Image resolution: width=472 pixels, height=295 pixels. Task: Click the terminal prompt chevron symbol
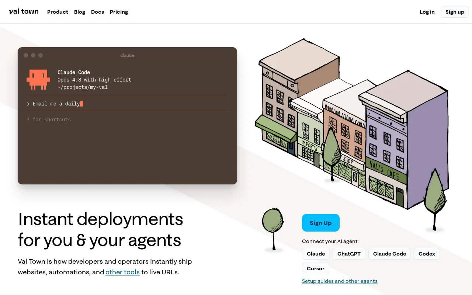coord(28,104)
